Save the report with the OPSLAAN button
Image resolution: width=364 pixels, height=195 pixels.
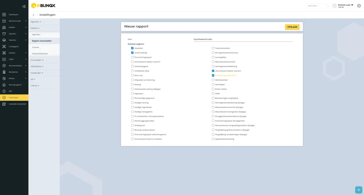[x=292, y=27]
